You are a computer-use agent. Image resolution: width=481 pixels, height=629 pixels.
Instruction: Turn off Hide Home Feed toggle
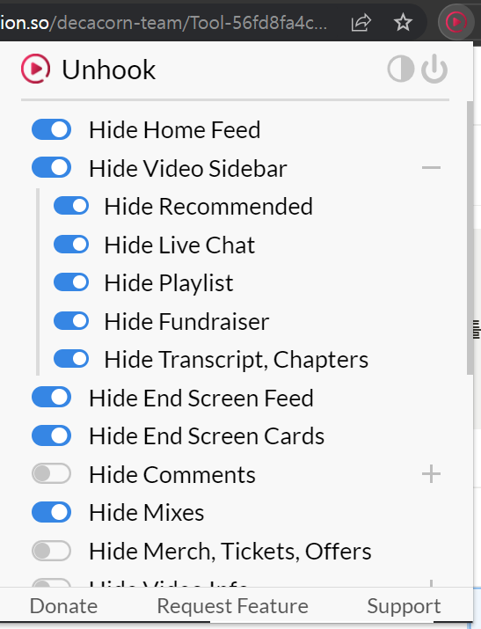tap(51, 129)
